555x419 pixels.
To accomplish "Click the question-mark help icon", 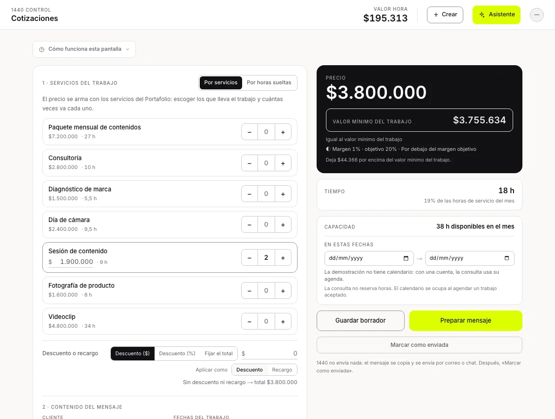I will coord(41,49).
